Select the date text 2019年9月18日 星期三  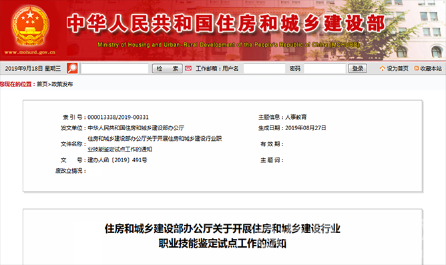tap(33, 69)
